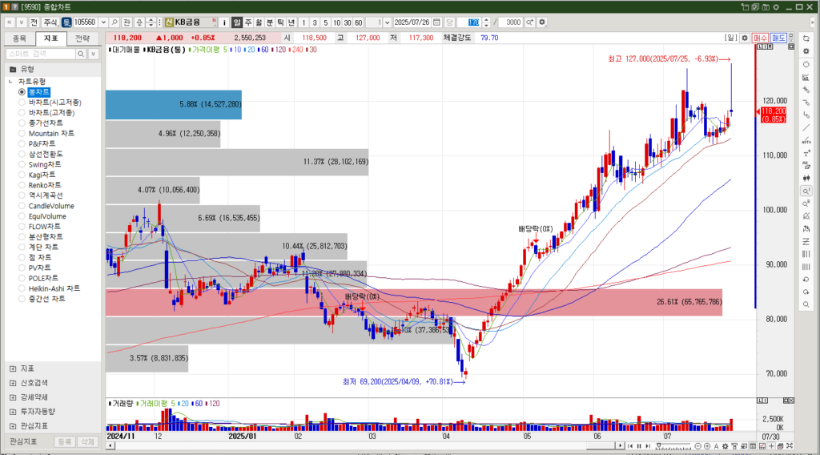
Task: Click the magnifier icon at right toolbar bottom
Action: 806,304
